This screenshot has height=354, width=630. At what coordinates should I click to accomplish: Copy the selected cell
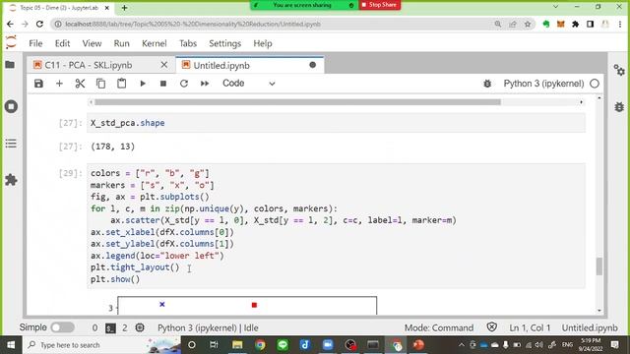click(x=100, y=84)
